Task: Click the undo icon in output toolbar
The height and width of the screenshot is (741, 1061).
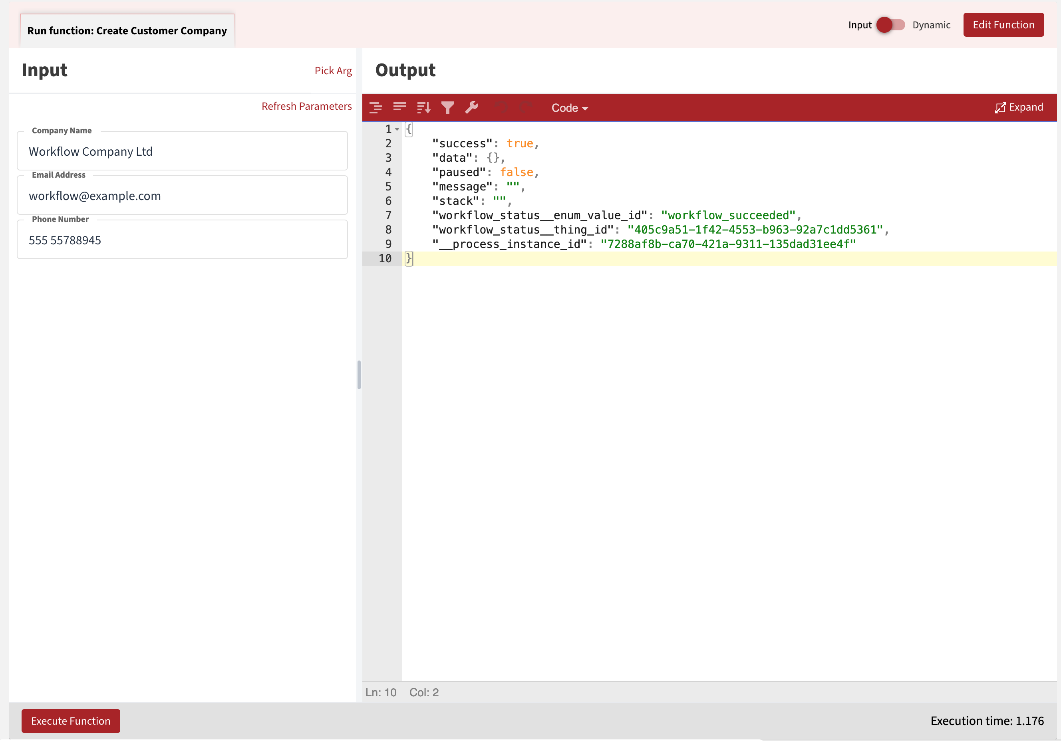Action: (501, 107)
